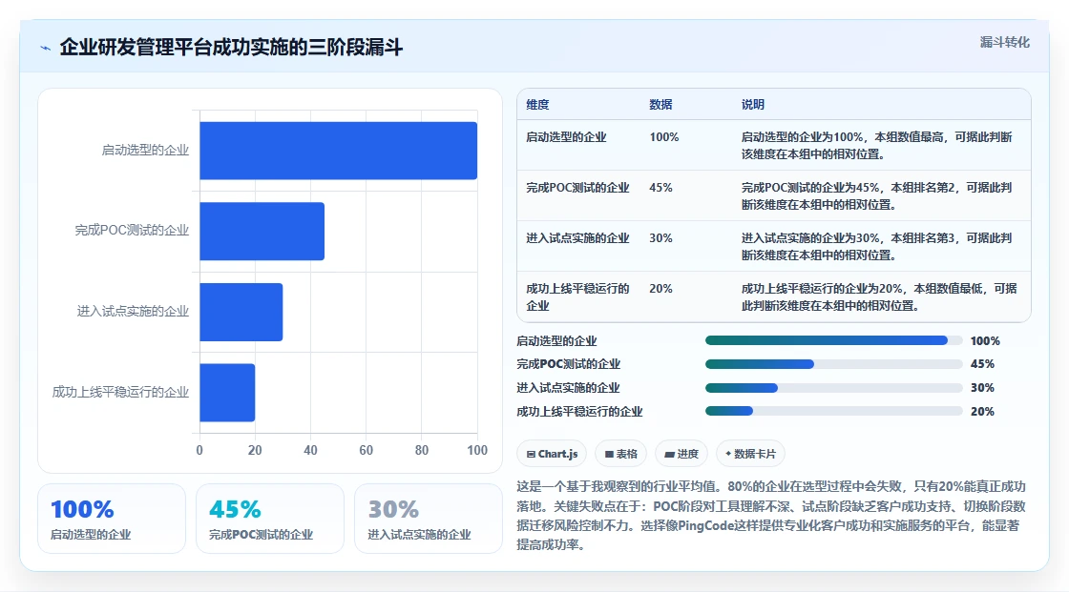Click the 成功上线平稳运行的企业 bar in the chart

(x=227, y=393)
